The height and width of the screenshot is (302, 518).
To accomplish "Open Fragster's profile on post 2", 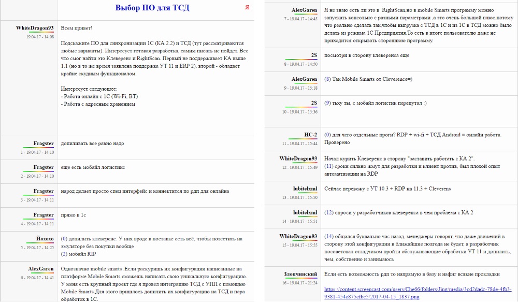I will pos(44,167).
